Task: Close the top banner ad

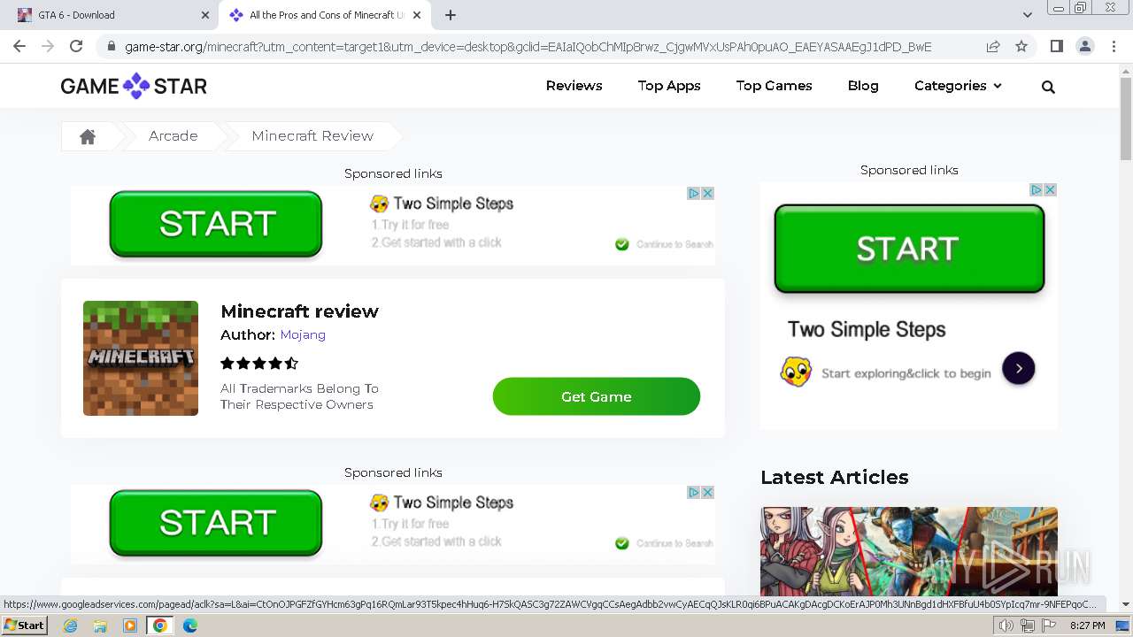Action: coord(707,193)
